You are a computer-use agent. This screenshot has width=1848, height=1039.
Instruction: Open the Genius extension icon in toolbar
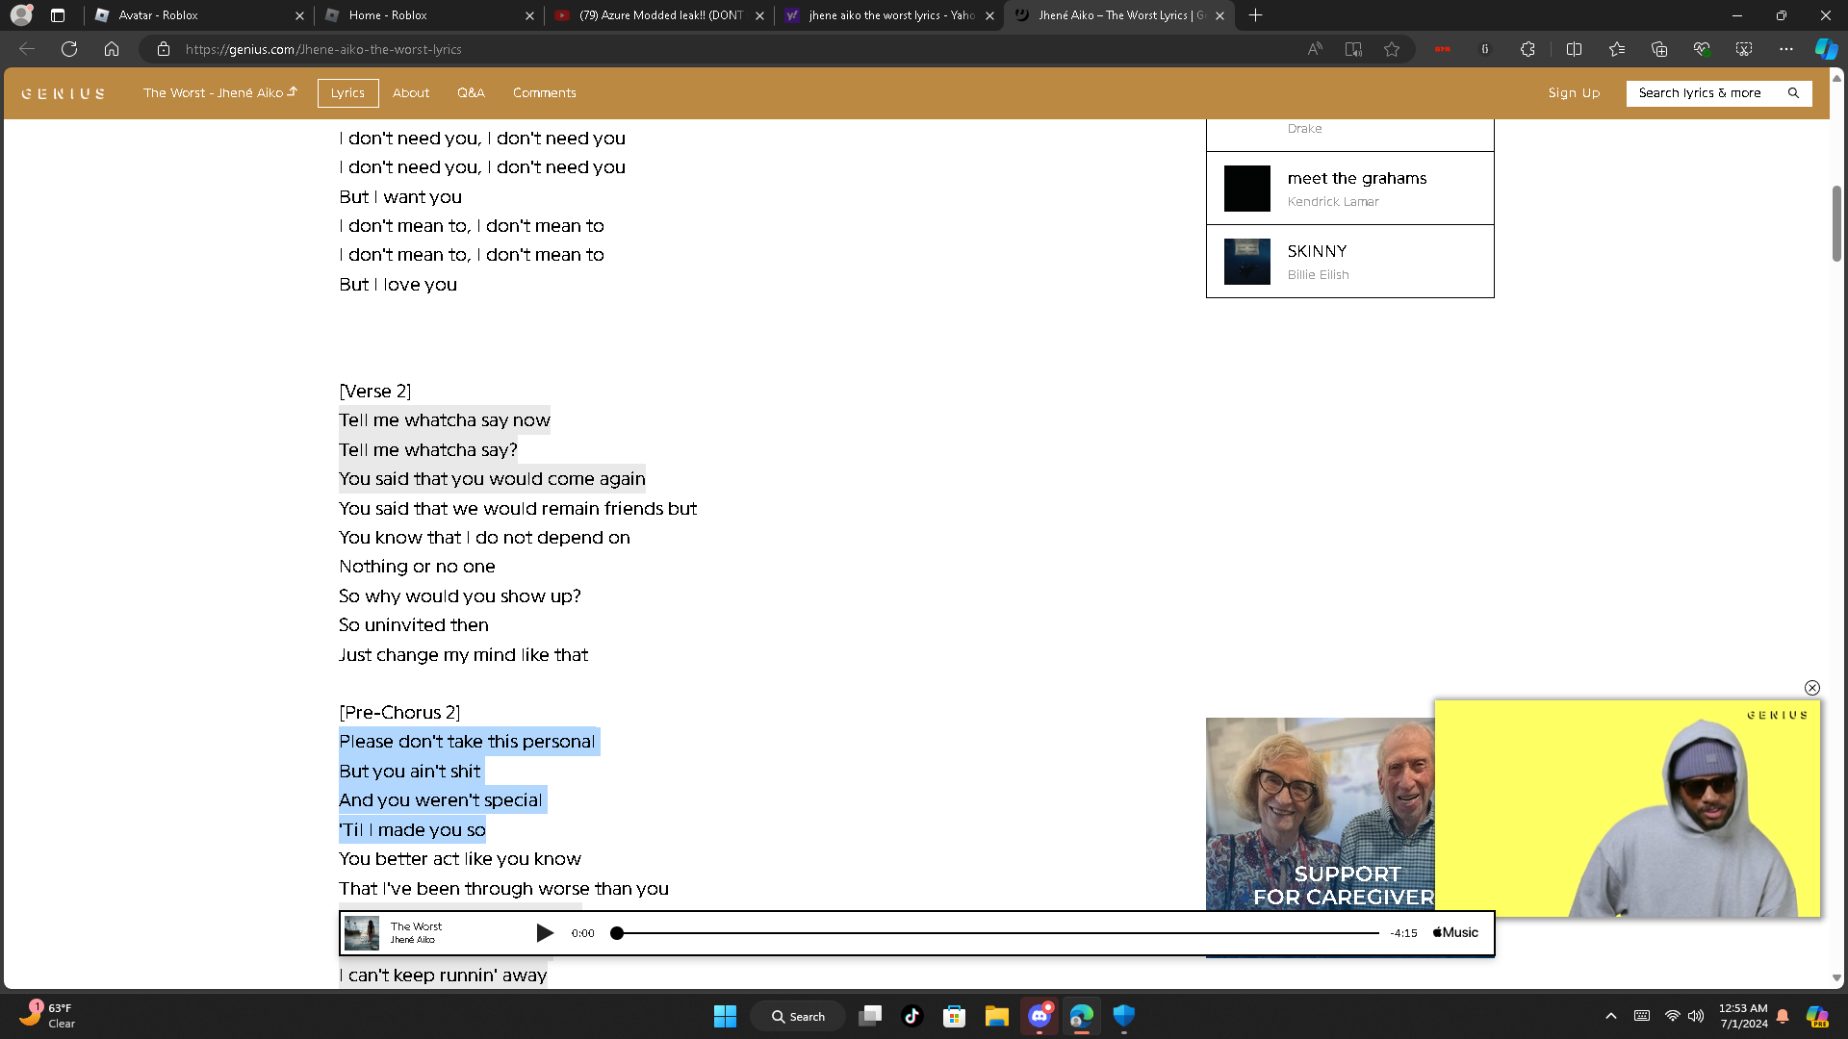[x=1485, y=49]
